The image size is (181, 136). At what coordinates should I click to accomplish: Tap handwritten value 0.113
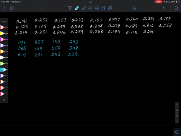(x=132, y=32)
